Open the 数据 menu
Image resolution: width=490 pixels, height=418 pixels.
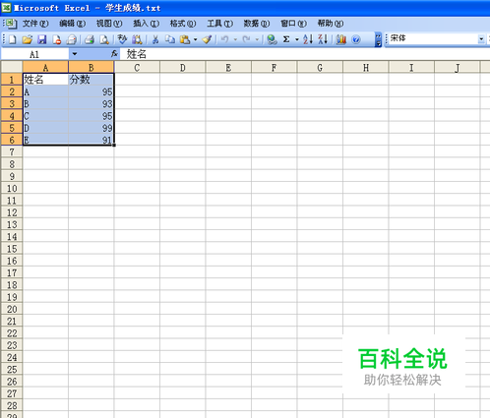pyautogui.click(x=257, y=24)
